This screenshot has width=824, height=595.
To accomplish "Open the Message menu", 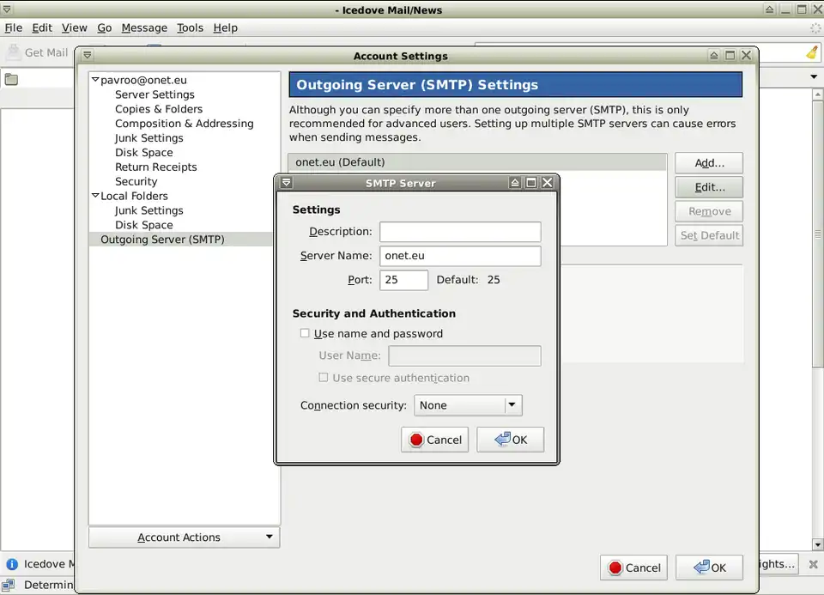I will pyautogui.click(x=144, y=27).
